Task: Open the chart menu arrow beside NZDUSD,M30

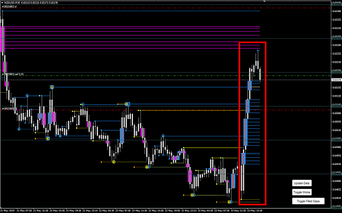Action: coord(2,3)
